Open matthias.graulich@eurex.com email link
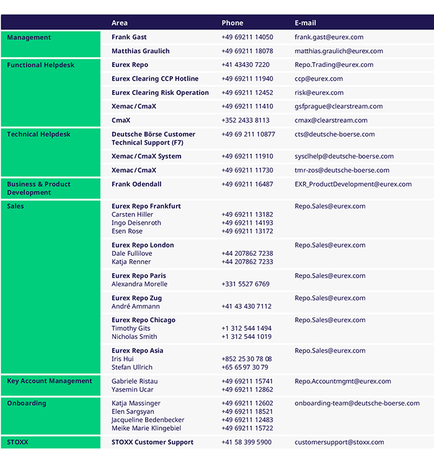Screen dimensions: 434x462 click(339, 51)
